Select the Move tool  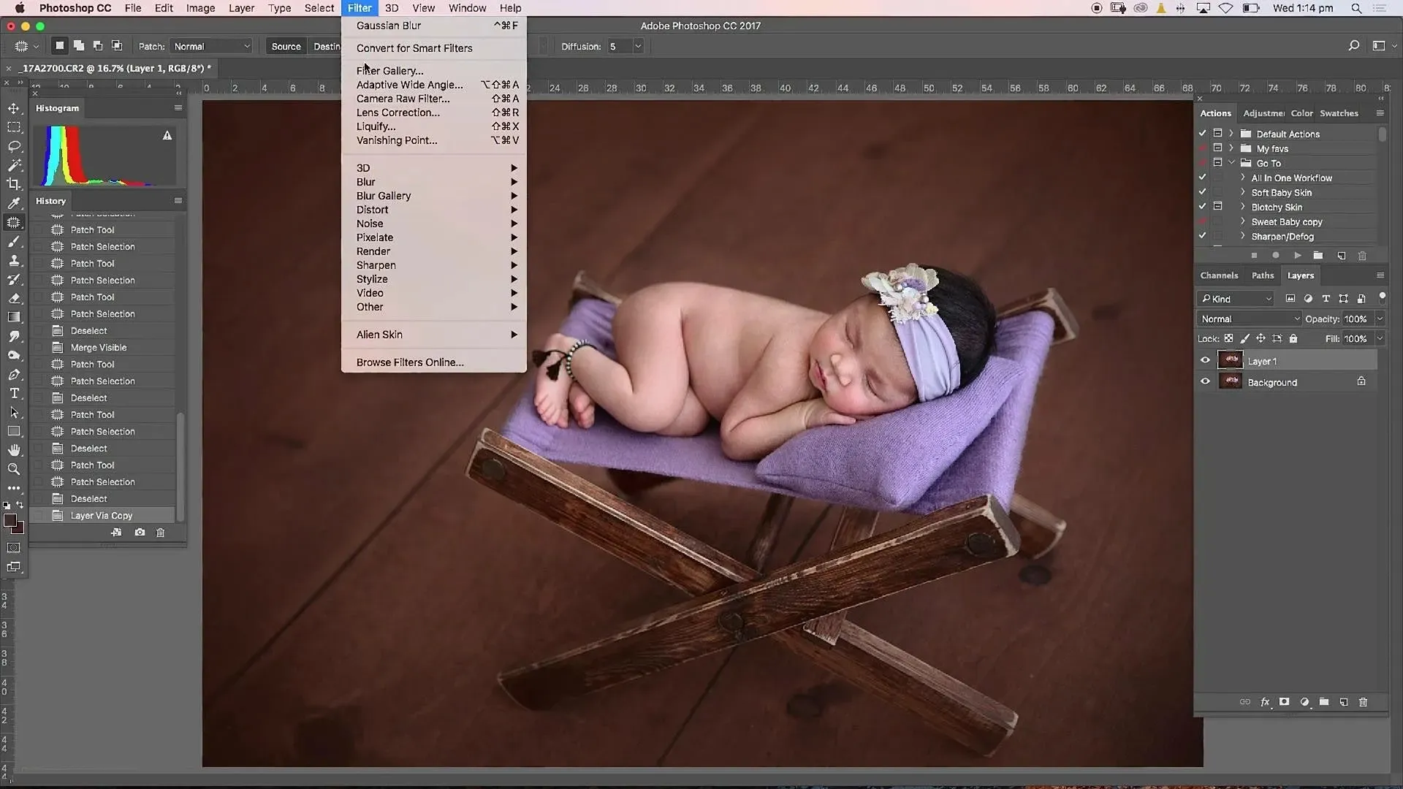point(14,108)
